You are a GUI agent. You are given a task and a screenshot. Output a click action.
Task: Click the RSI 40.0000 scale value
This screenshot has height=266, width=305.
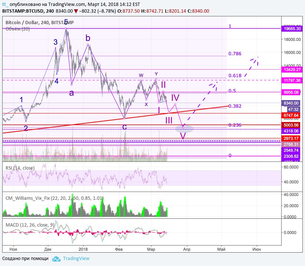[x=291, y=182]
